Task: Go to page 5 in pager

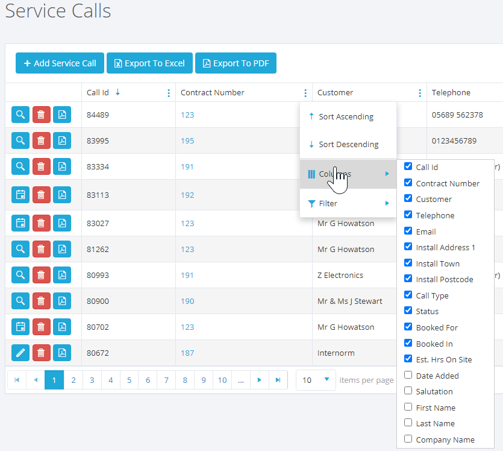Action: 129,380
